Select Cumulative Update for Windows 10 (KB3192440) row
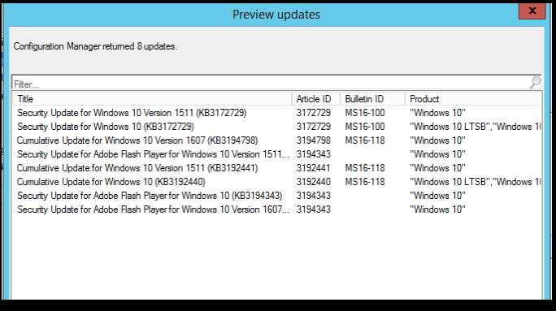556x311 pixels. pos(276,182)
